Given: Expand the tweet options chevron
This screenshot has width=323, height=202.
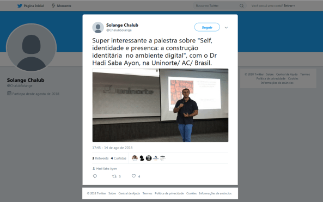Looking at the screenshot, I should point(226,28).
